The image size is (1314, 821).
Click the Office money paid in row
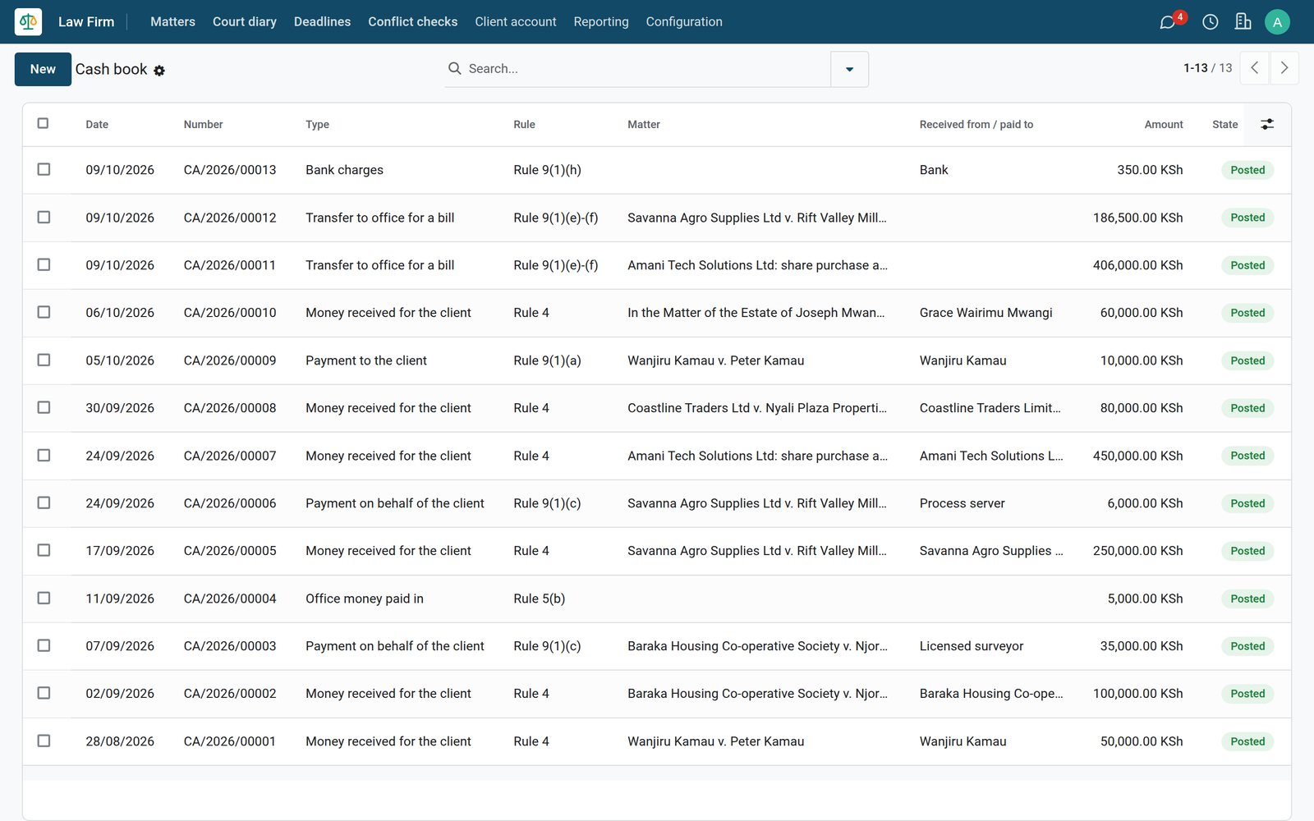coord(656,599)
